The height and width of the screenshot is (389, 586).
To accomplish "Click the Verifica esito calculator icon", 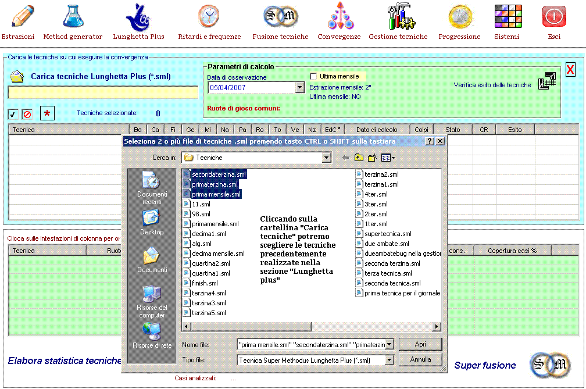I will 547,81.
